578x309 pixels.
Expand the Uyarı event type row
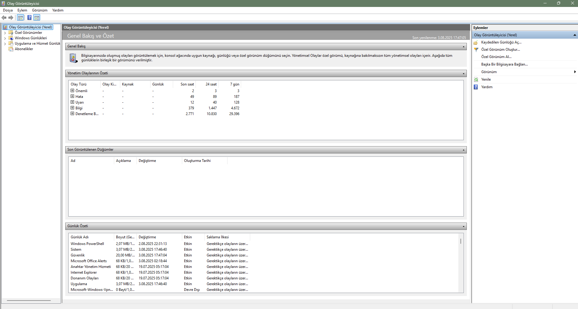(x=72, y=102)
